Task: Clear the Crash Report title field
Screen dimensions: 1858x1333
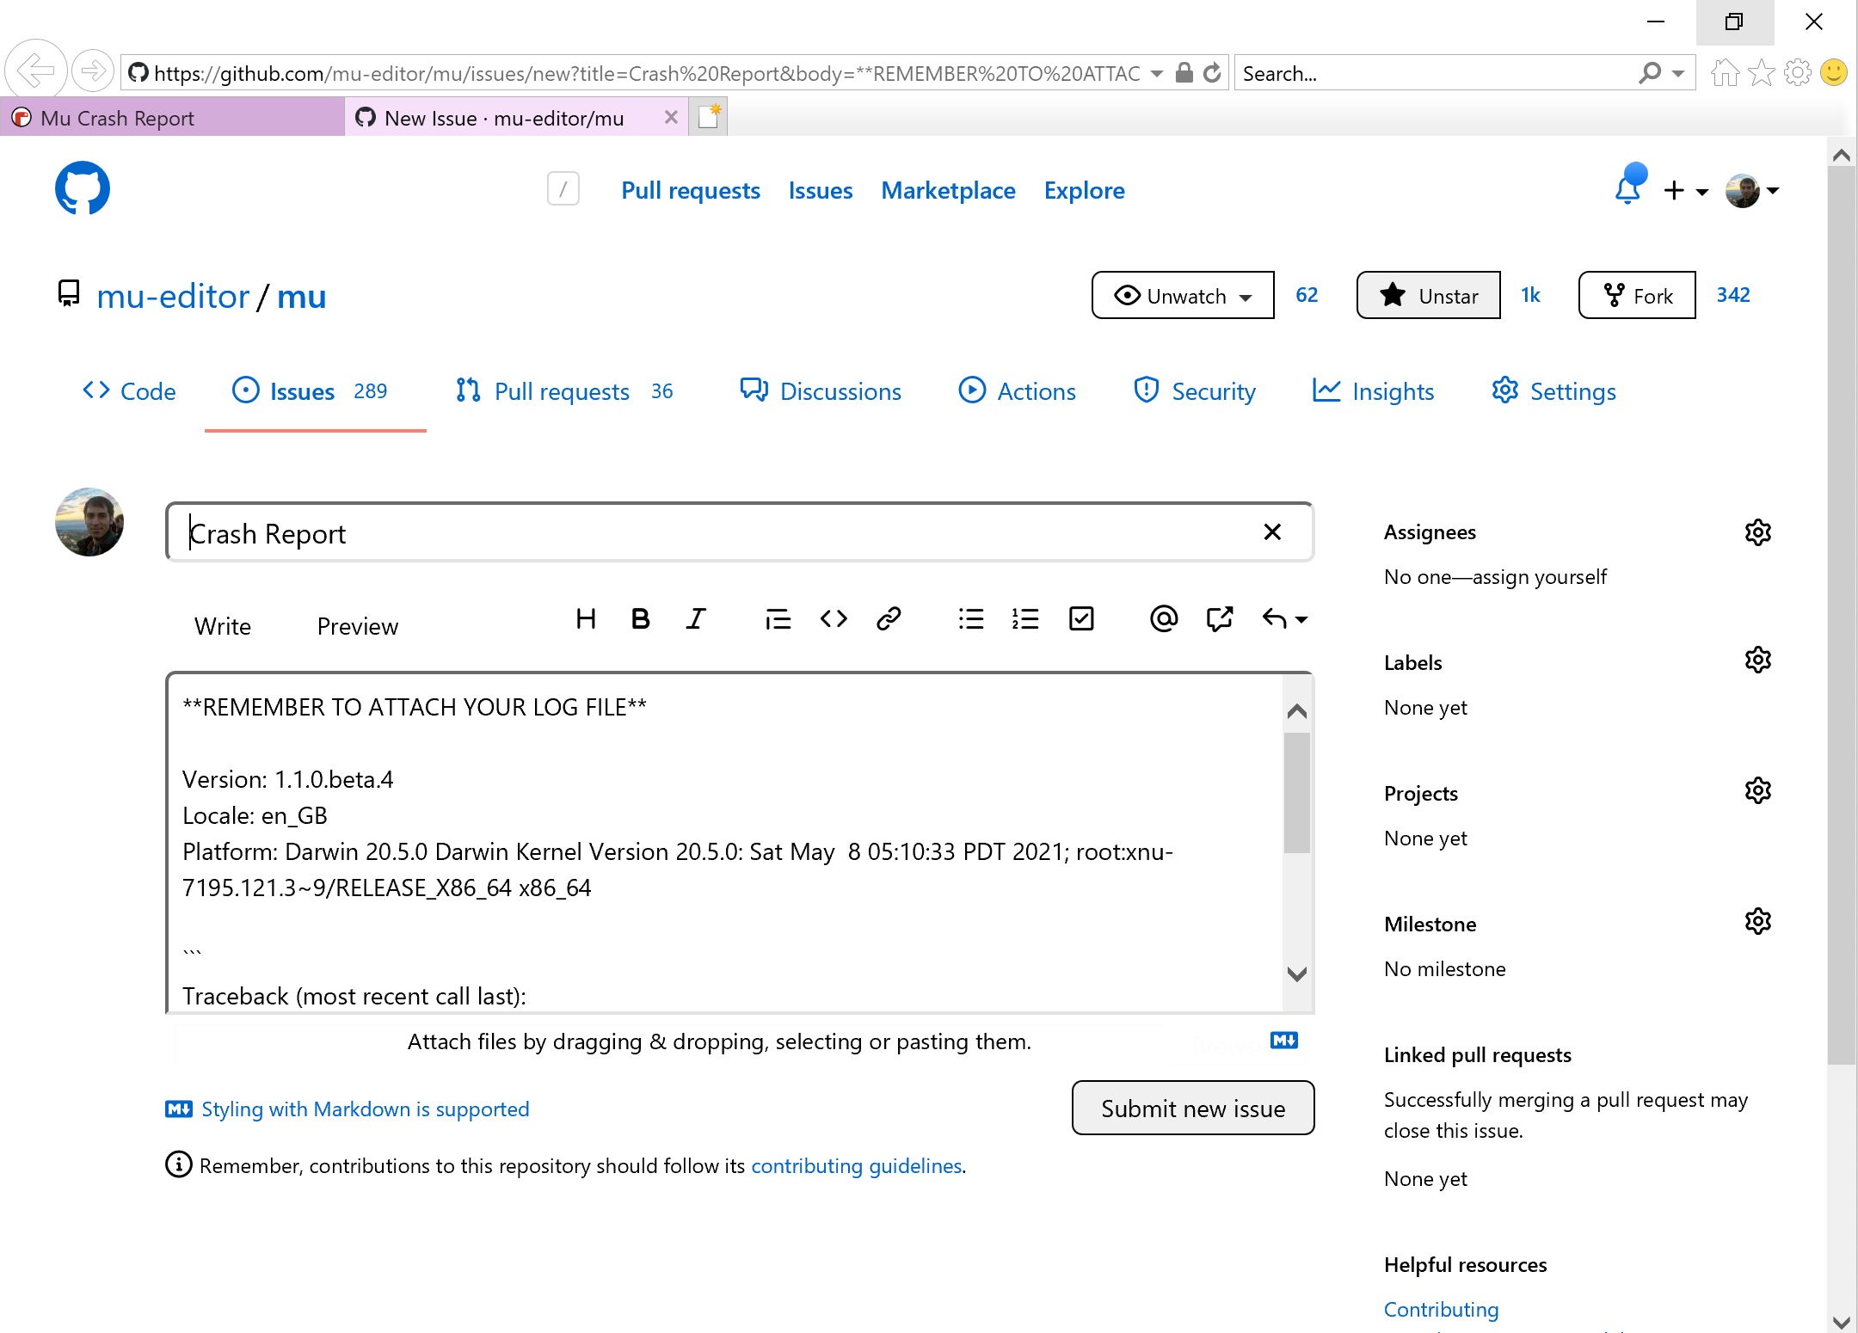Action: click(1272, 532)
